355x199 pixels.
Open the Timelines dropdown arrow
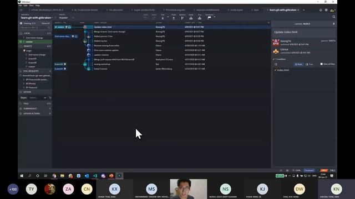click(215, 17)
